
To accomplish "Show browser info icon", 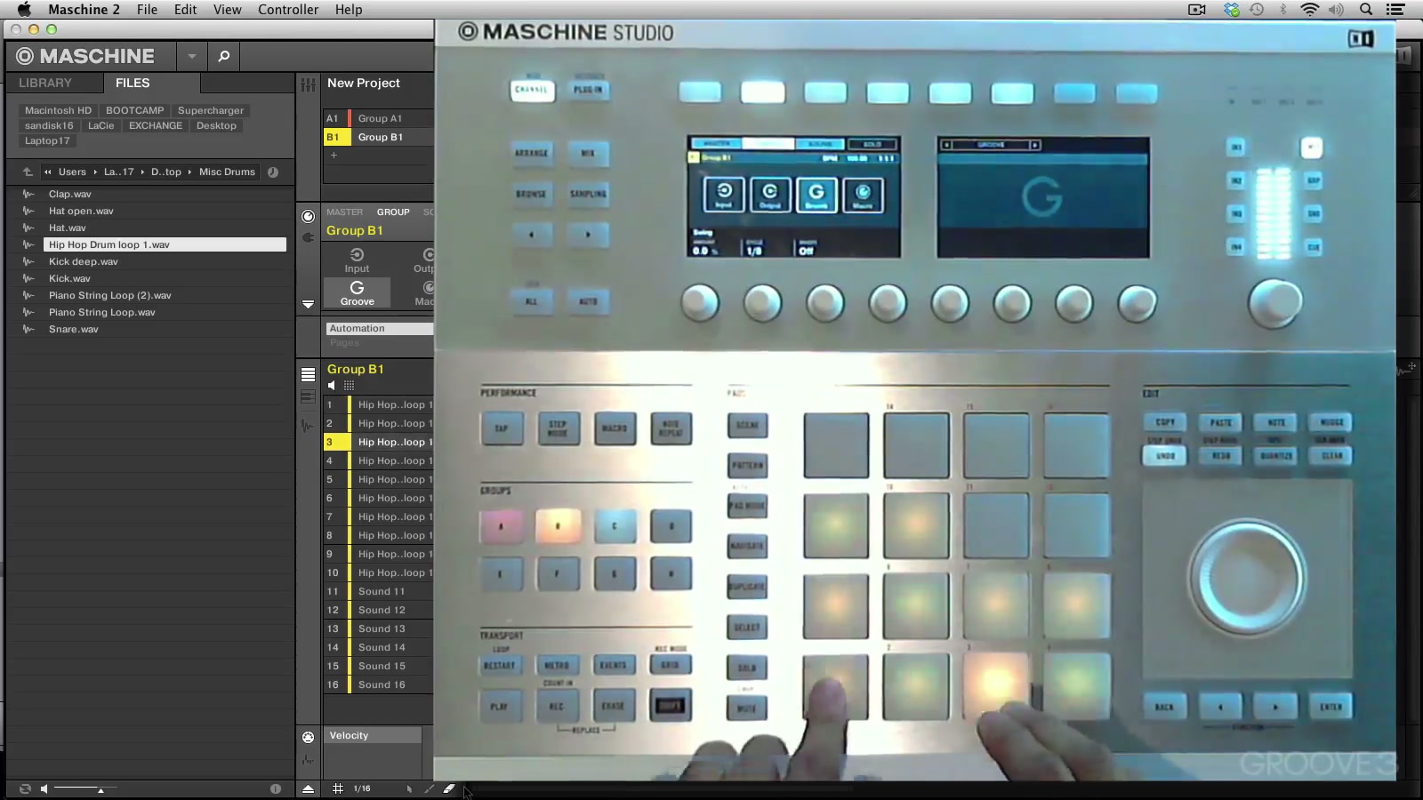I will [275, 788].
